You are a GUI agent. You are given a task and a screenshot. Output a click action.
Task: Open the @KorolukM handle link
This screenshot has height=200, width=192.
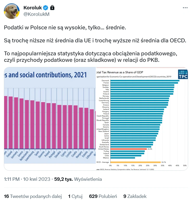(x=36, y=14)
